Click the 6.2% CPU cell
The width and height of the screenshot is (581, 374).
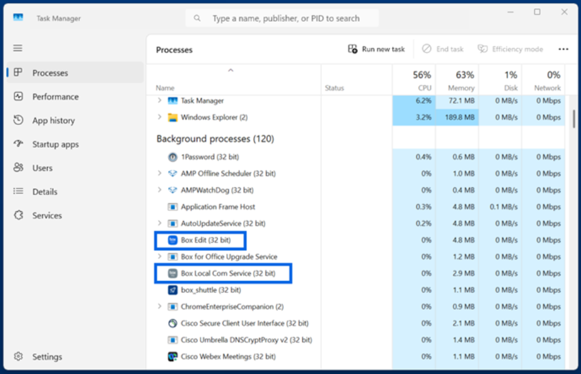point(414,101)
